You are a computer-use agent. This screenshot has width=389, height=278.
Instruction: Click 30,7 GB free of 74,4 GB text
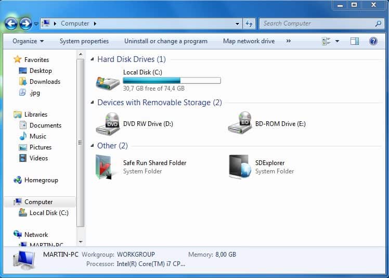pyautogui.click(x=154, y=88)
